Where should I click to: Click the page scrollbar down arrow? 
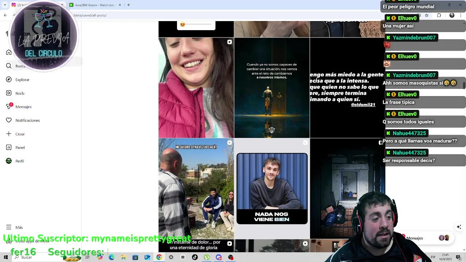tap(464, 250)
